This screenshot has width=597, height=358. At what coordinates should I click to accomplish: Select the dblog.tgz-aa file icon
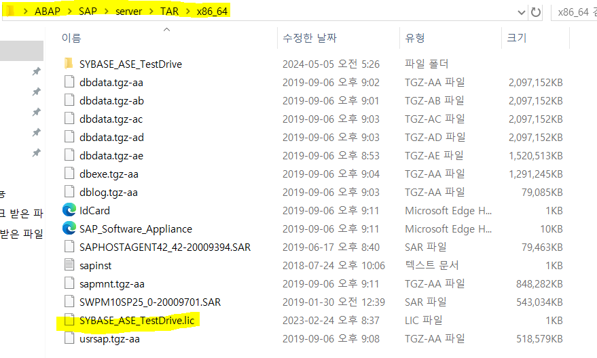69,191
